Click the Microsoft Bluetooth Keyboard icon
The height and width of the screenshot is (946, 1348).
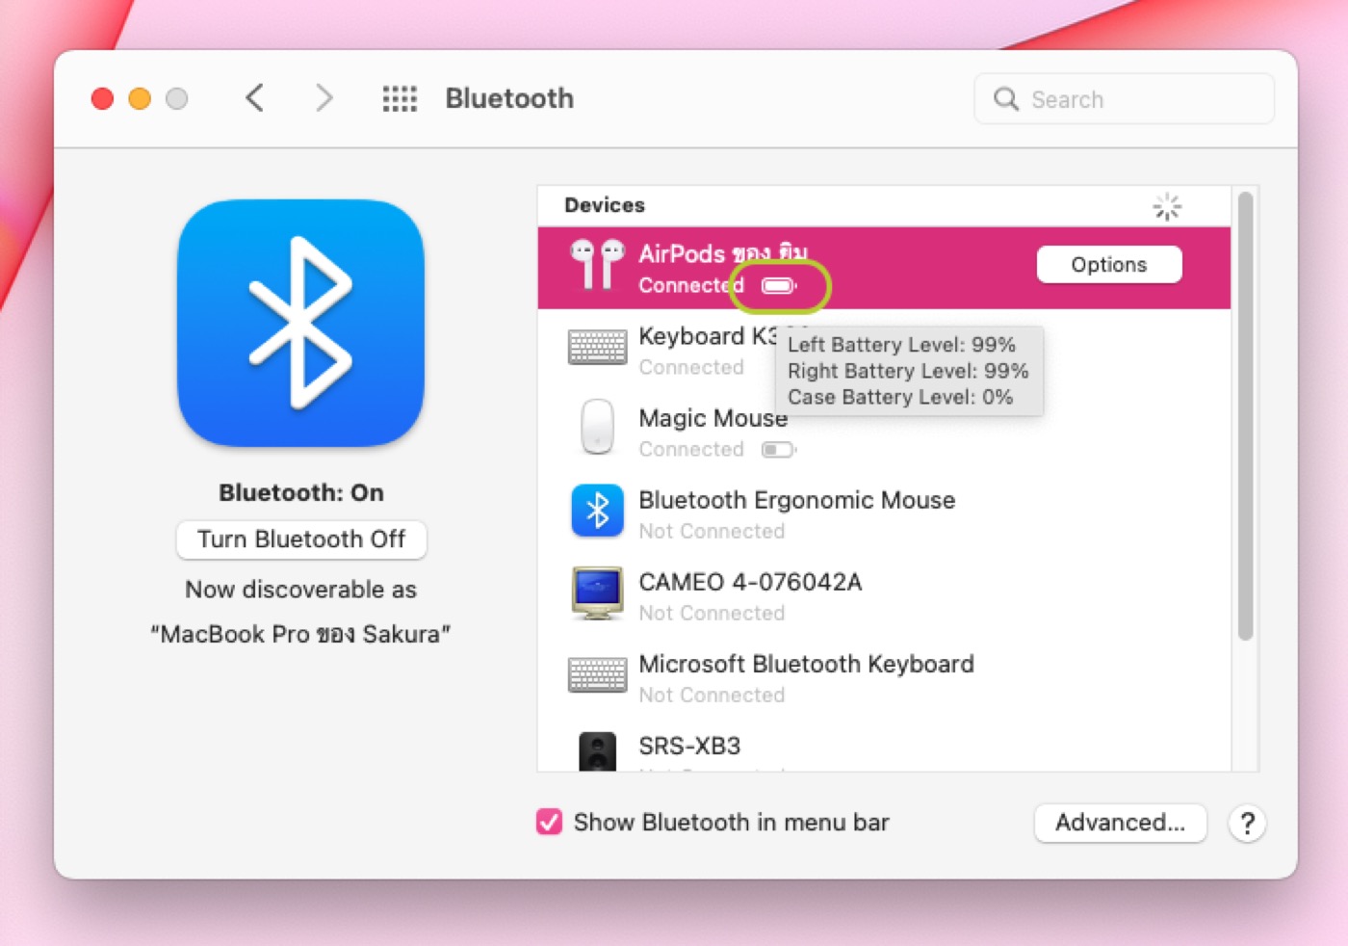coord(597,675)
